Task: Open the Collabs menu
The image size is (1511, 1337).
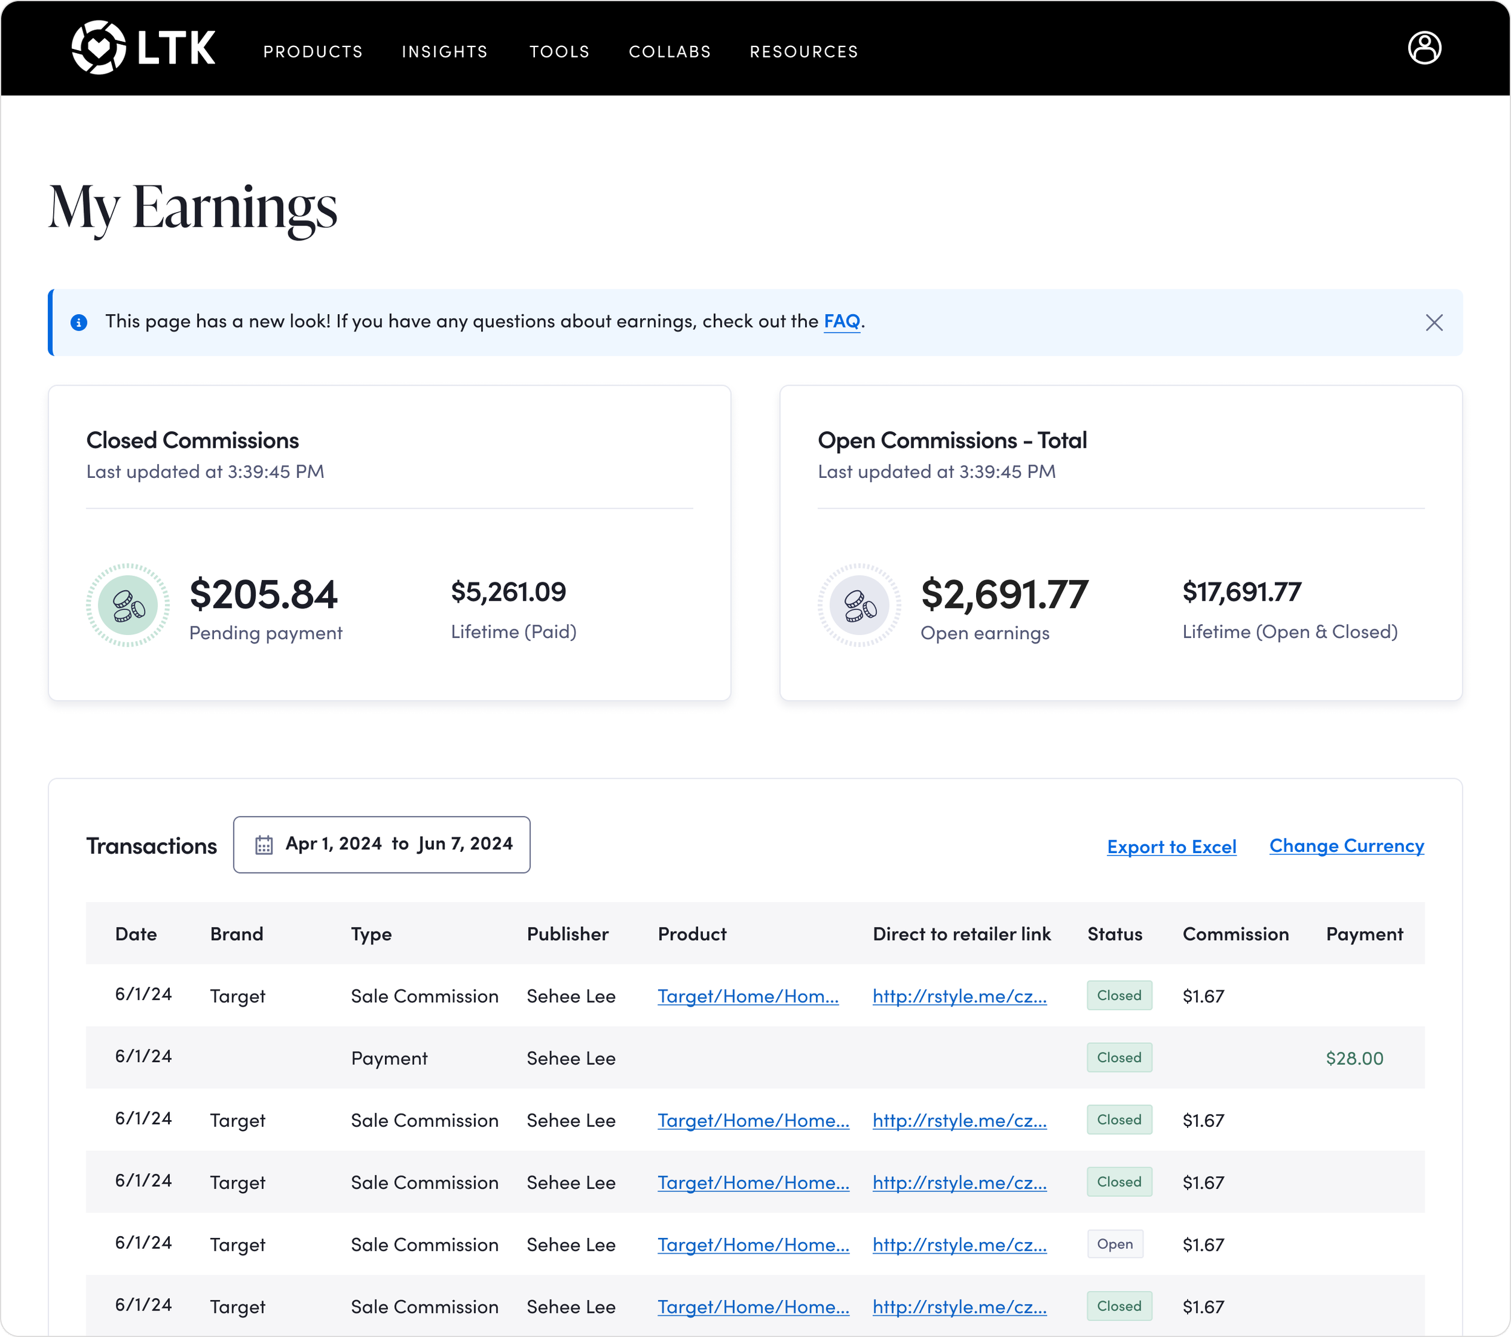Action: 670,52
